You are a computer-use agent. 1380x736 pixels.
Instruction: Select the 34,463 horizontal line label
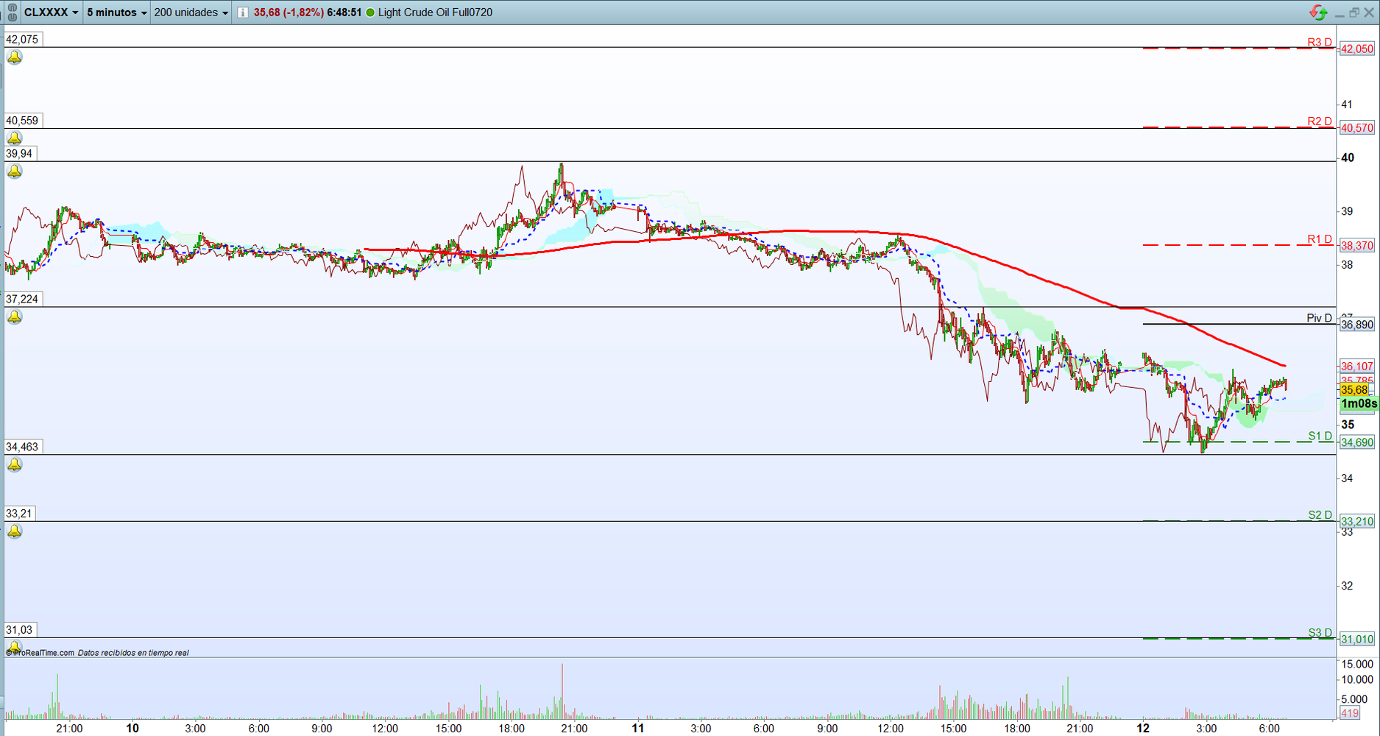pos(22,447)
